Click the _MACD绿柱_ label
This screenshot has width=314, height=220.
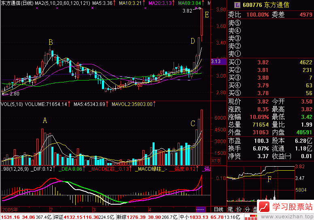click(x=151, y=169)
